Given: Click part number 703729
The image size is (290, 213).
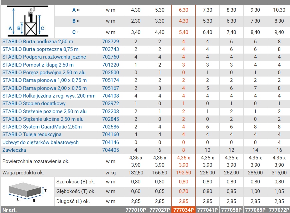Looking at the screenshot, I should pos(111,42).
